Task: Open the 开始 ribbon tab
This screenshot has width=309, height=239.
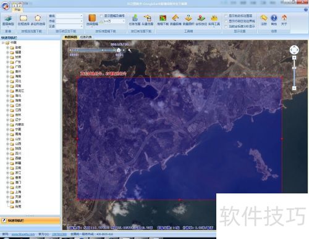Action: [x=17, y=10]
